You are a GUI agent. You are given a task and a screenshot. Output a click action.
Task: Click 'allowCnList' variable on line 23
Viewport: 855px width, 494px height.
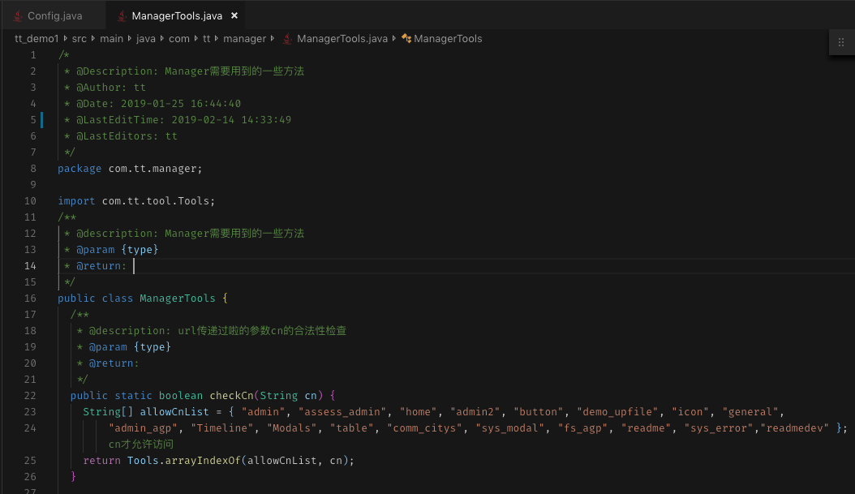tap(174, 412)
